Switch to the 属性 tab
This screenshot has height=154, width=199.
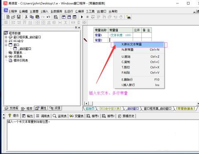coord(41,108)
